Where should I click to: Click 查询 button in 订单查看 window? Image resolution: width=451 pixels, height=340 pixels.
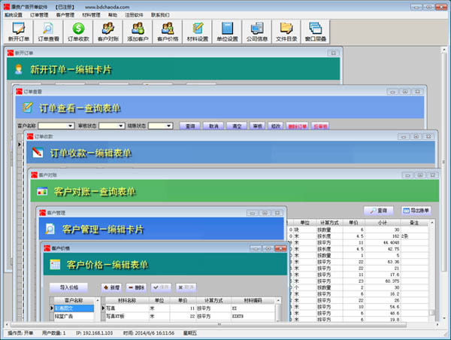190,126
